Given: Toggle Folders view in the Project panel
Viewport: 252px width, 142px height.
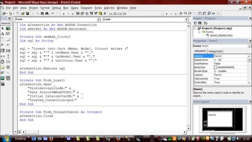Looking at the screenshot, I should [x=206, y=23].
